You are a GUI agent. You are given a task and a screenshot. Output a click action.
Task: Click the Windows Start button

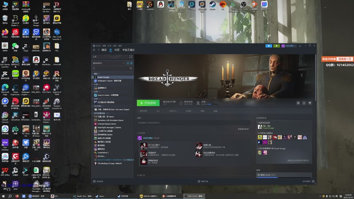pyautogui.click(x=3, y=196)
